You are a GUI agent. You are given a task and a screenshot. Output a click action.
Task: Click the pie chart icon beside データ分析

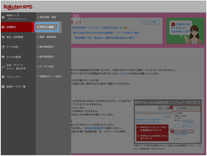pos(3,47)
